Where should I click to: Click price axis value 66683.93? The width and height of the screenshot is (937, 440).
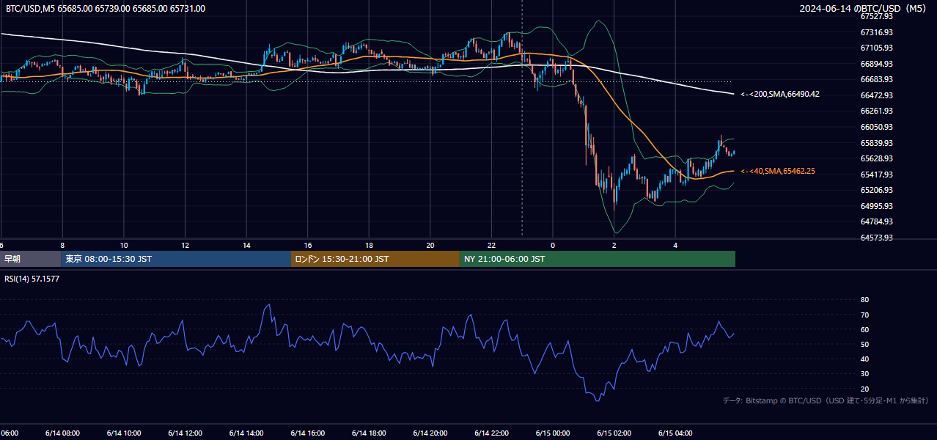tap(876, 79)
